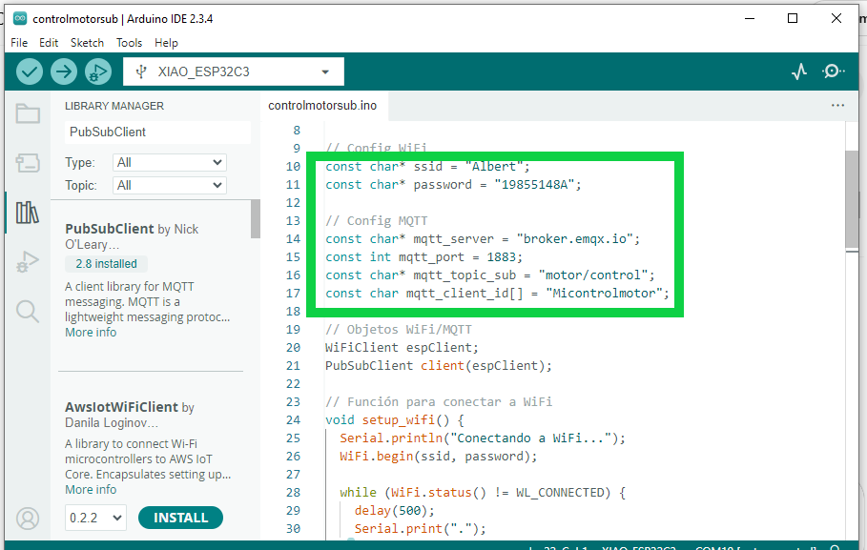Click line number 24 in the gutter

tap(293, 420)
